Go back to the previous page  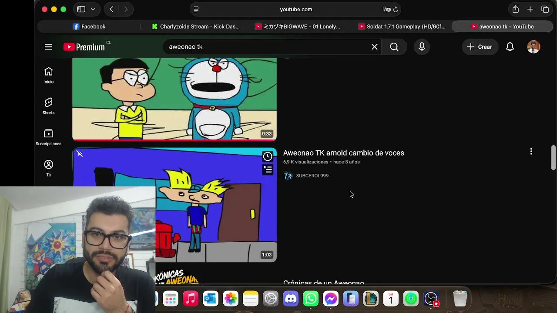(x=111, y=9)
